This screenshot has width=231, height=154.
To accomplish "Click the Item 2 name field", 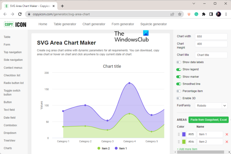I will point(210,142).
